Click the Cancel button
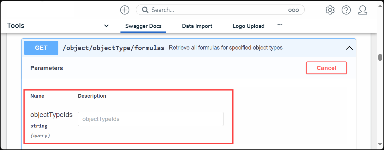 click(326, 68)
